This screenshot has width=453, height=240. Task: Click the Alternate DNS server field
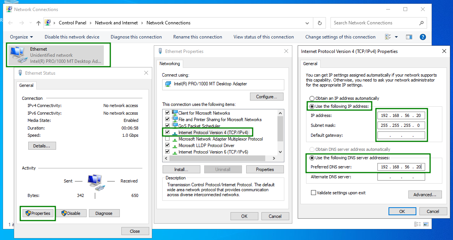point(401,177)
